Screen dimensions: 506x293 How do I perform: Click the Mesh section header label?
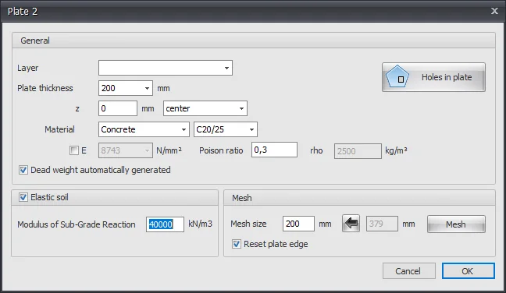(242, 198)
